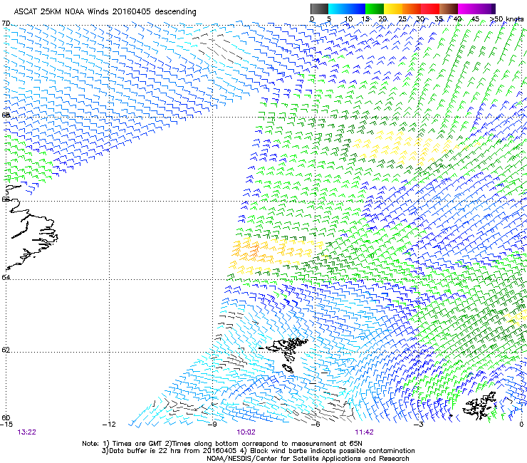The width and height of the screenshot is (527, 463).
Task: Click the -15 longitude label
Action: [6, 425]
